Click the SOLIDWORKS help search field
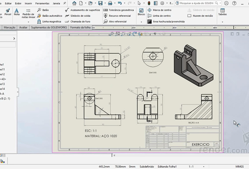249x169 pixels. [x=197, y=3]
